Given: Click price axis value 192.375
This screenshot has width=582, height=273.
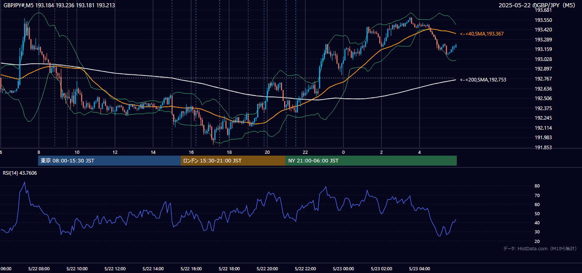Looking at the screenshot, I should tap(543, 108).
